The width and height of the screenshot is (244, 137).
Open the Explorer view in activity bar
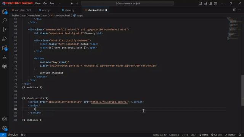pyautogui.click(x=5, y=11)
